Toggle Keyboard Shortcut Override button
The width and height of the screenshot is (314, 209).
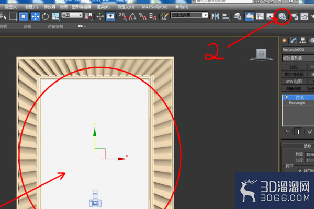click(x=110, y=16)
